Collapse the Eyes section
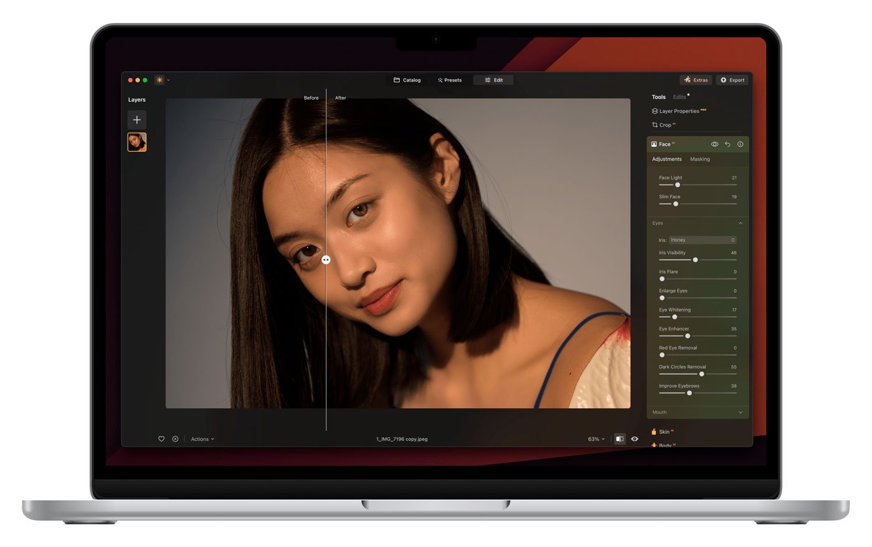The height and width of the screenshot is (547, 872). 741,223
